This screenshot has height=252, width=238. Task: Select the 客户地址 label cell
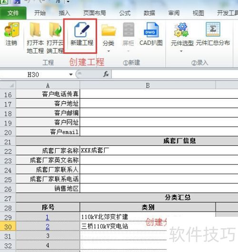pyautogui.click(x=48, y=103)
